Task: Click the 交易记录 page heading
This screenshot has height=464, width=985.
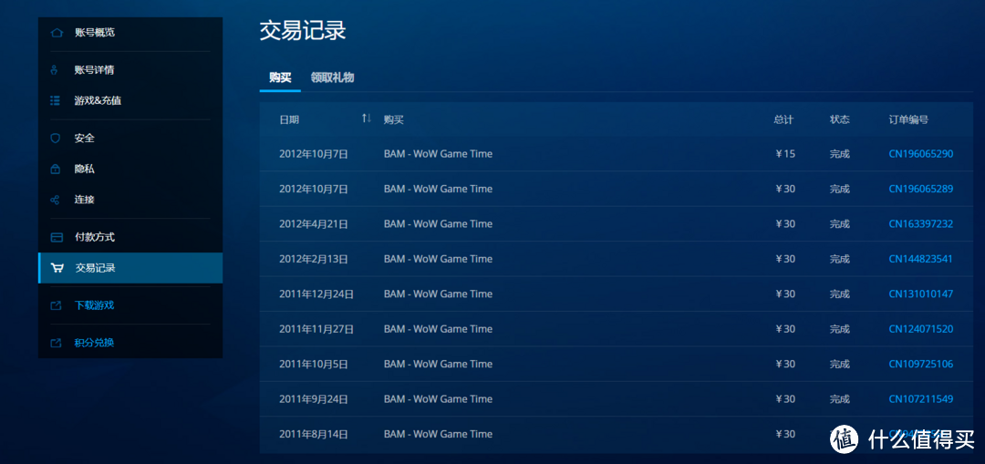Action: pos(303,31)
